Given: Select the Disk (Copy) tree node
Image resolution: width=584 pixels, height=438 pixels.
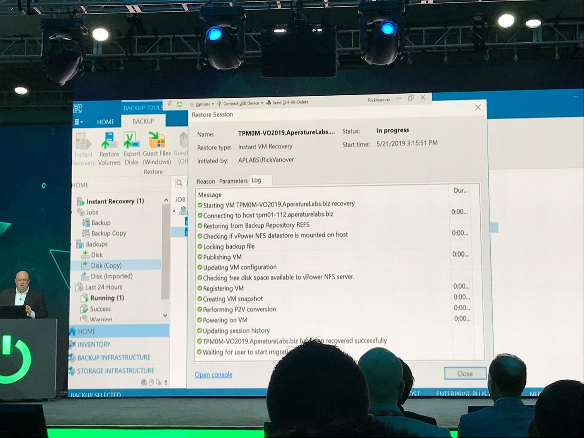Looking at the screenshot, I should (x=106, y=265).
